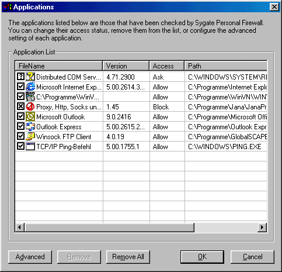Image resolution: width=282 pixels, height=272 pixels.
Task: Select the Microsoft Internet Explorer icon
Action: 30,87
